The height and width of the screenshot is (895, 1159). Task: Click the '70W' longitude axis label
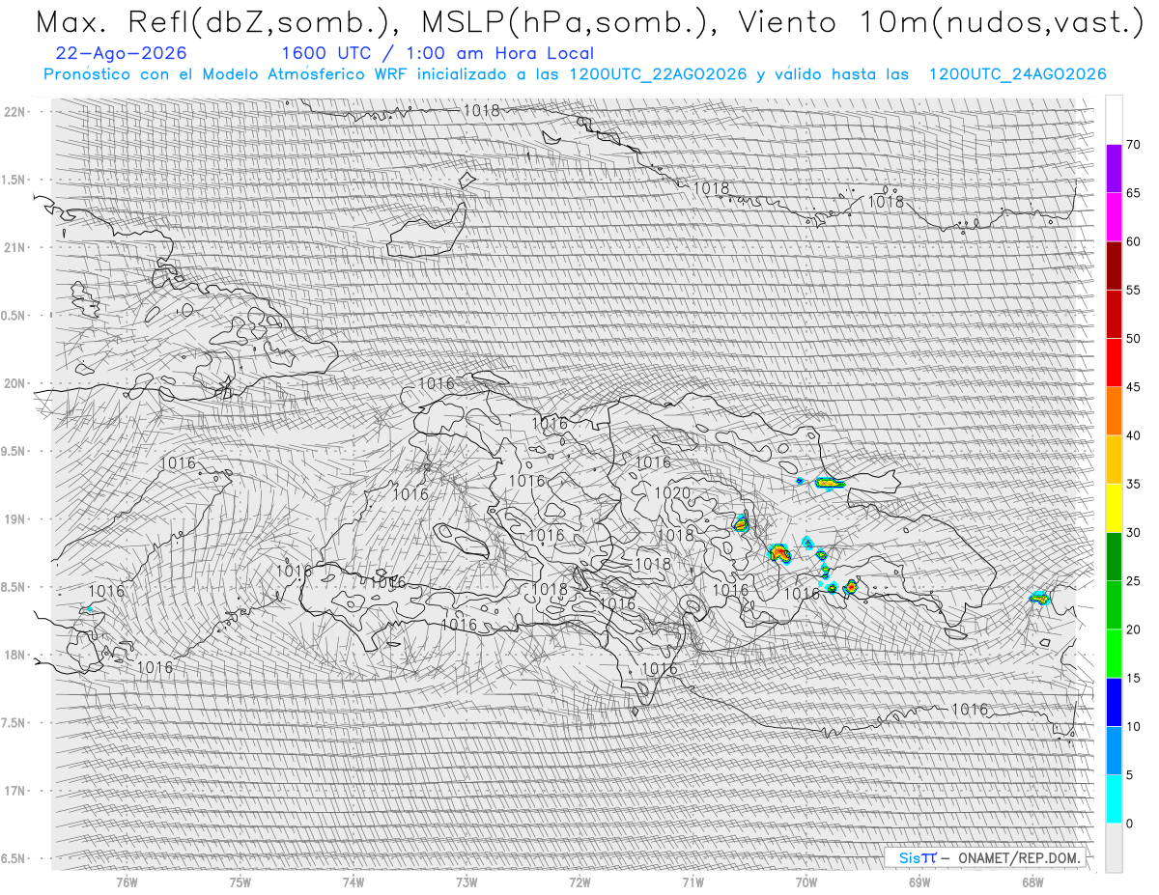(806, 881)
